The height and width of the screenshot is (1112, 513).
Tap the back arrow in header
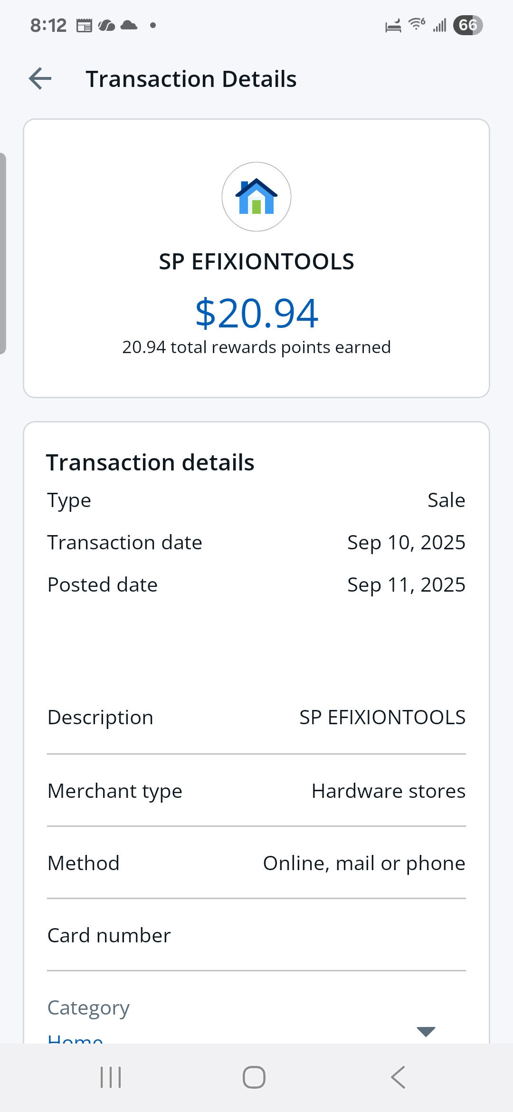point(40,79)
